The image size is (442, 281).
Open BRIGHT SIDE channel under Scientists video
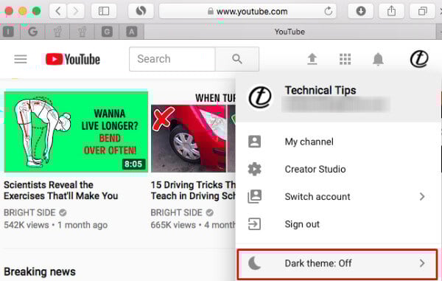pos(29,212)
